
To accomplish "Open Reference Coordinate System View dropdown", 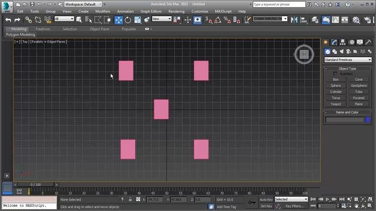I will point(162,19).
